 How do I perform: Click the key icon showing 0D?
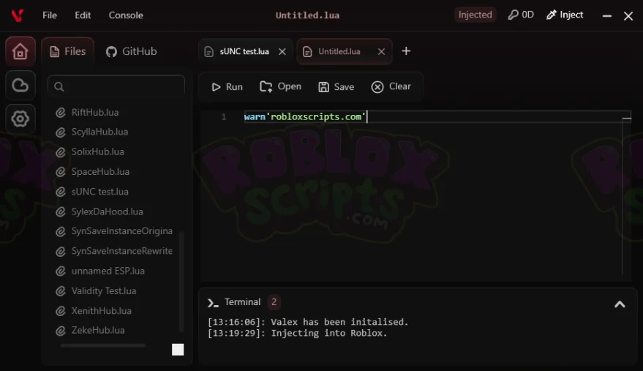coord(521,15)
